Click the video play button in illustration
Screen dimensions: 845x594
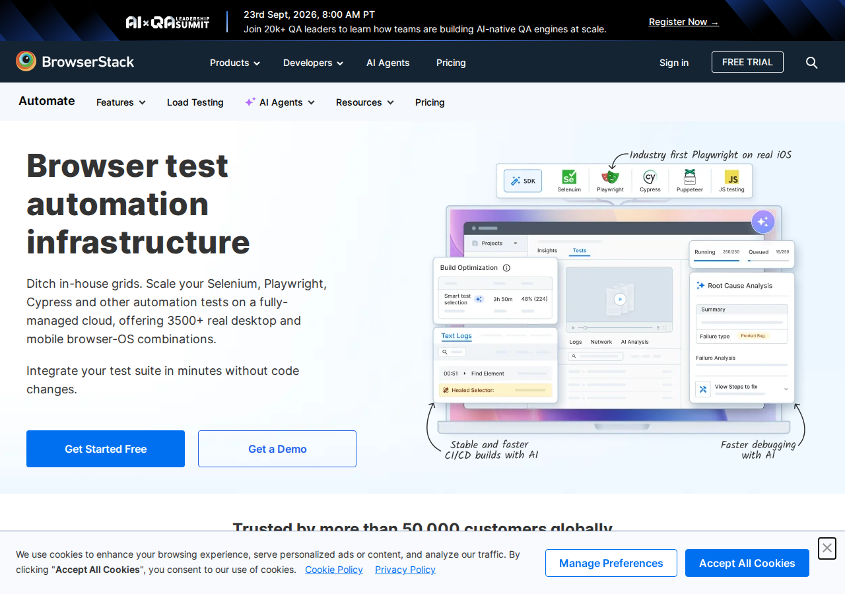pyautogui.click(x=619, y=299)
